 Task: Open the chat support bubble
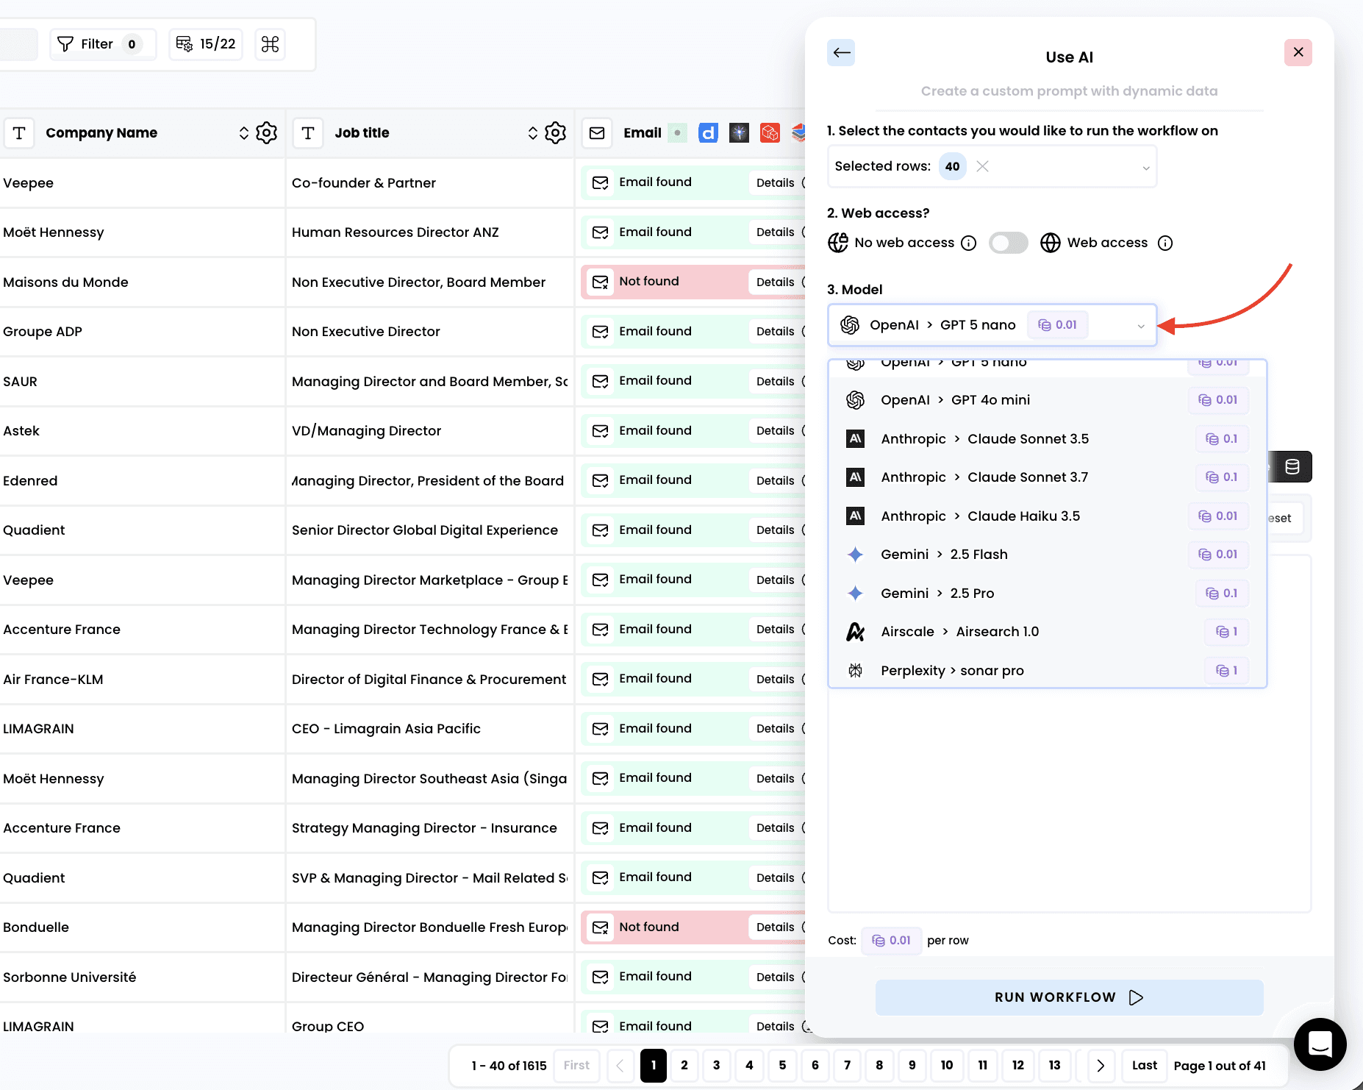tap(1320, 1044)
